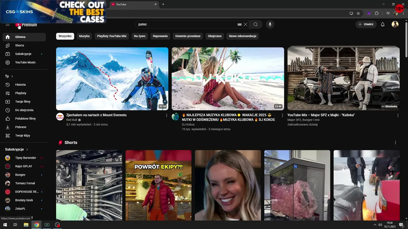Open the Brodaty Geek subscription
This screenshot has width=408, height=229.
(x=24, y=200)
